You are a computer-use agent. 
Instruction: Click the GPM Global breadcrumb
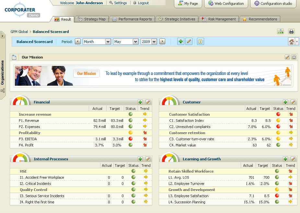(x=19, y=32)
